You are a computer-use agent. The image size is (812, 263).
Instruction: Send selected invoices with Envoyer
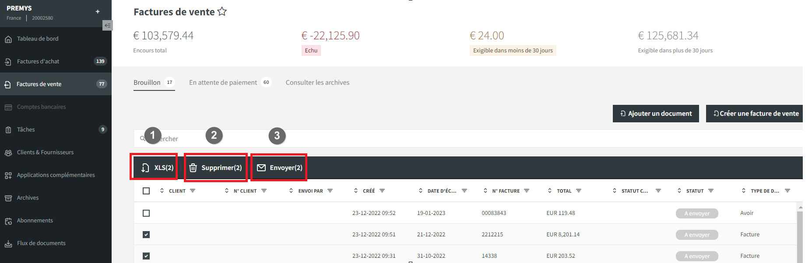coord(279,167)
